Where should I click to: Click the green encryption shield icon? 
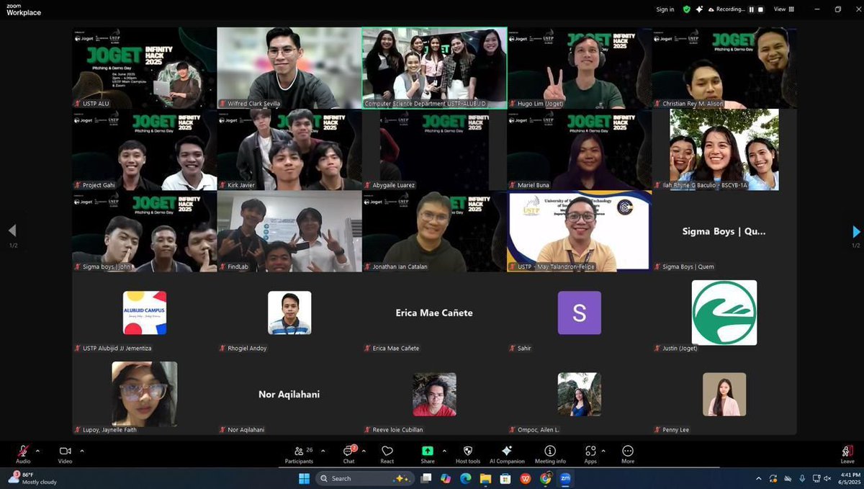click(686, 9)
